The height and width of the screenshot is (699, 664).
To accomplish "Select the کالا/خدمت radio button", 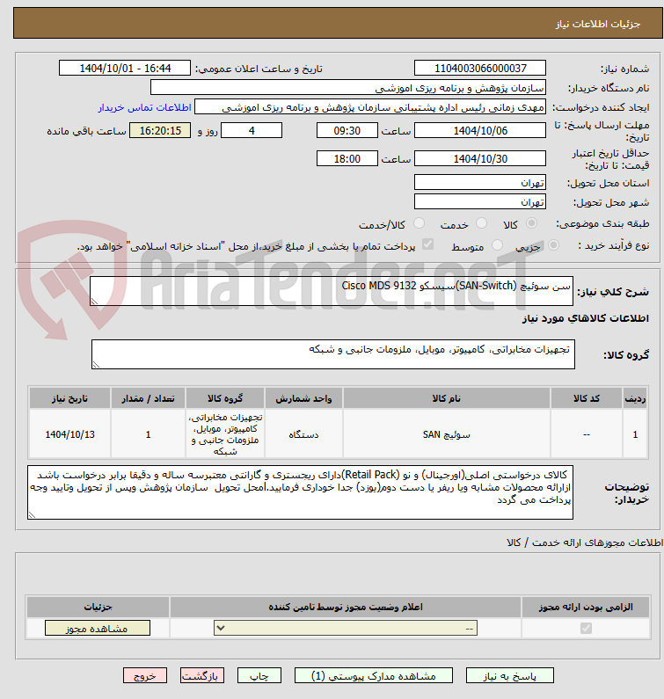I will [419, 223].
